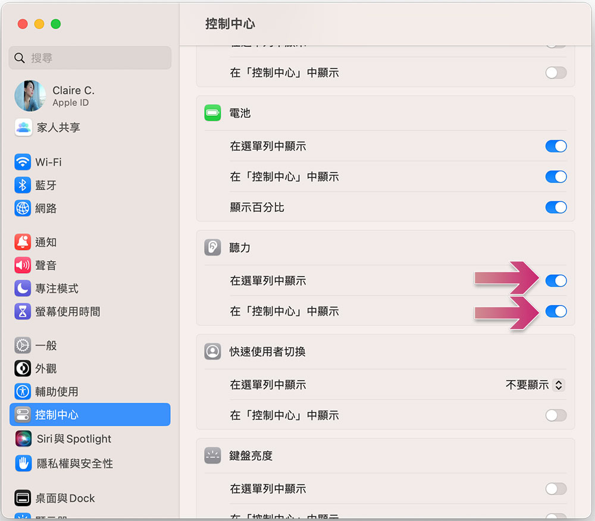Enable 鍵盤亮度 在選單列中顯示 toggle
The image size is (595, 521).
[x=556, y=489]
